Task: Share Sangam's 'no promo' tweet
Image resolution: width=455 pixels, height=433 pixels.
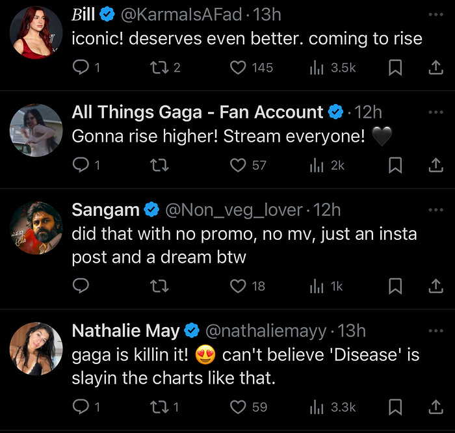Action: pos(435,286)
